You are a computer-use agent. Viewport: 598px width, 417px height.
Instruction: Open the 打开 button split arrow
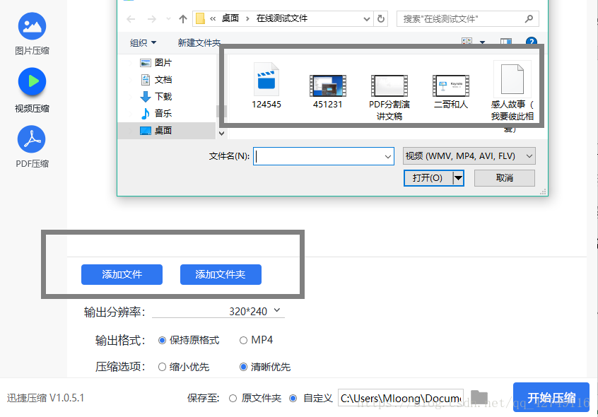[x=458, y=177]
